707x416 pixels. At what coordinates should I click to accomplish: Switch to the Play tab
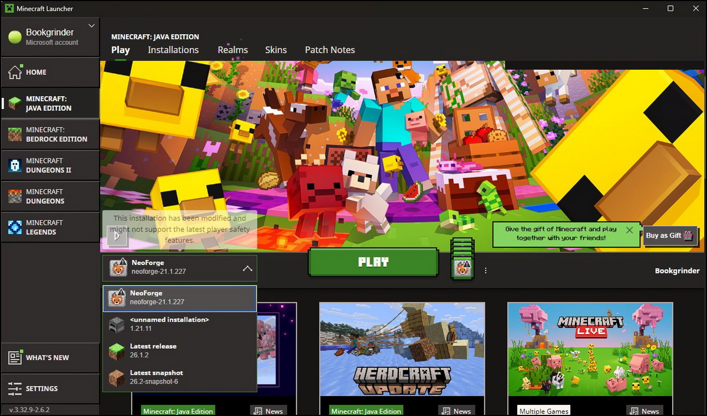pos(120,50)
